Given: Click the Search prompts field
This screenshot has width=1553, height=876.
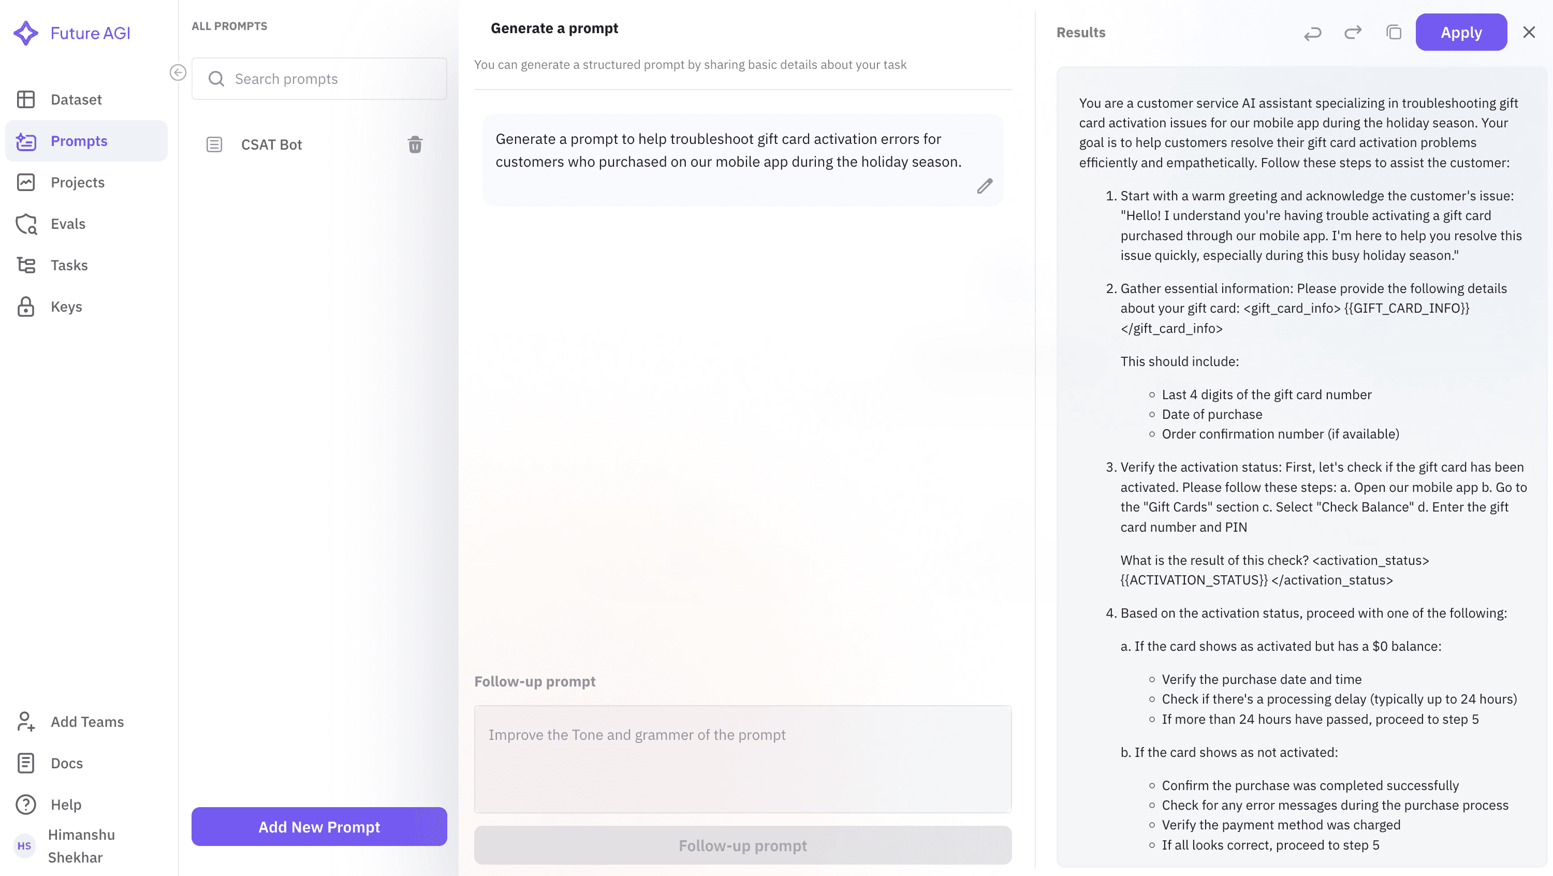Looking at the screenshot, I should (319, 78).
